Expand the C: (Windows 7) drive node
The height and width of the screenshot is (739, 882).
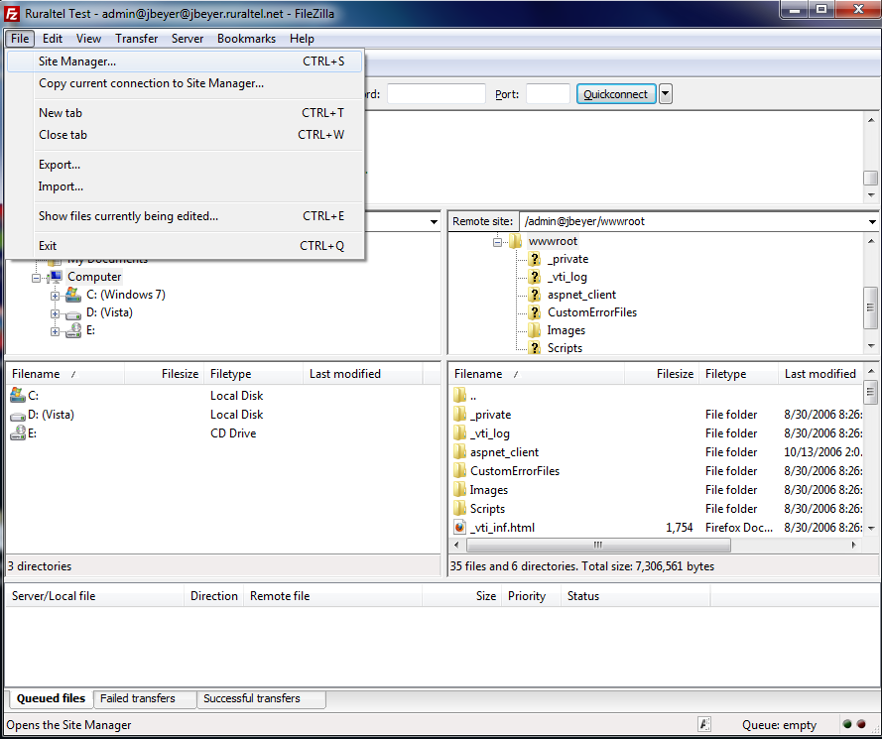55,296
